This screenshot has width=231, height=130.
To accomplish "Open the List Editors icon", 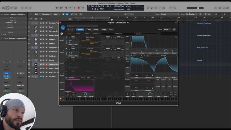I will click(215, 8).
